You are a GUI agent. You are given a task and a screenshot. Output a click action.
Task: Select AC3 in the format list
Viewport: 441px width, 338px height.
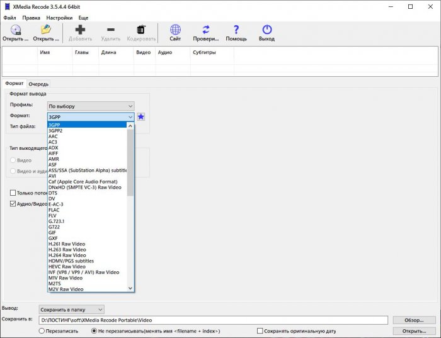(x=87, y=142)
